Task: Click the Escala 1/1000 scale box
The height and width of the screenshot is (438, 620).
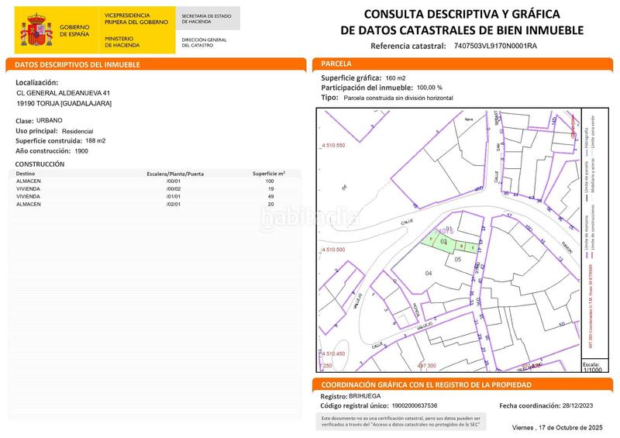Action: coord(591,367)
